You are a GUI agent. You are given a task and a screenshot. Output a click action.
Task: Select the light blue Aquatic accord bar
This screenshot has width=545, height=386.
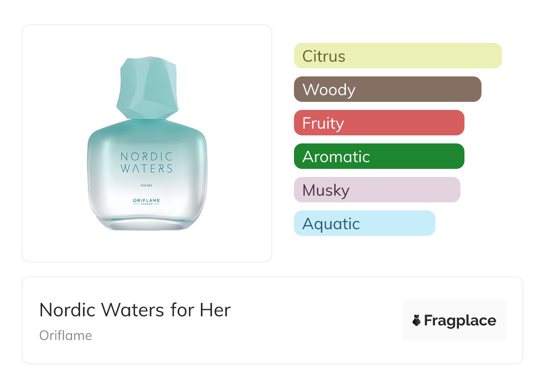coord(364,223)
